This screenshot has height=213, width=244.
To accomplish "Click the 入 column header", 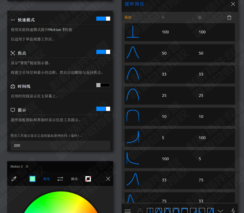I will (163, 17).
